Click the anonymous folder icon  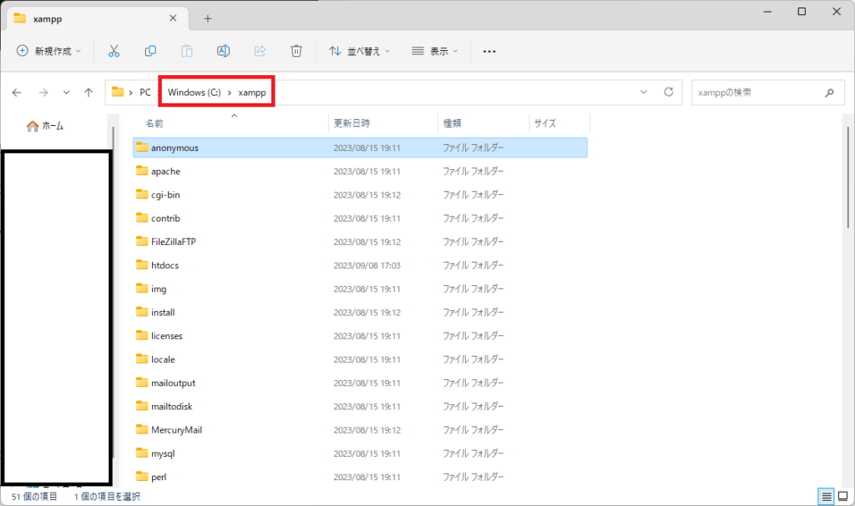[142, 147]
